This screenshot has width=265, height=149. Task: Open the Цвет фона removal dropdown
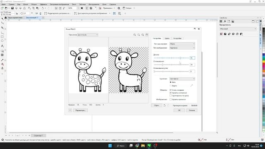click(x=182, y=79)
